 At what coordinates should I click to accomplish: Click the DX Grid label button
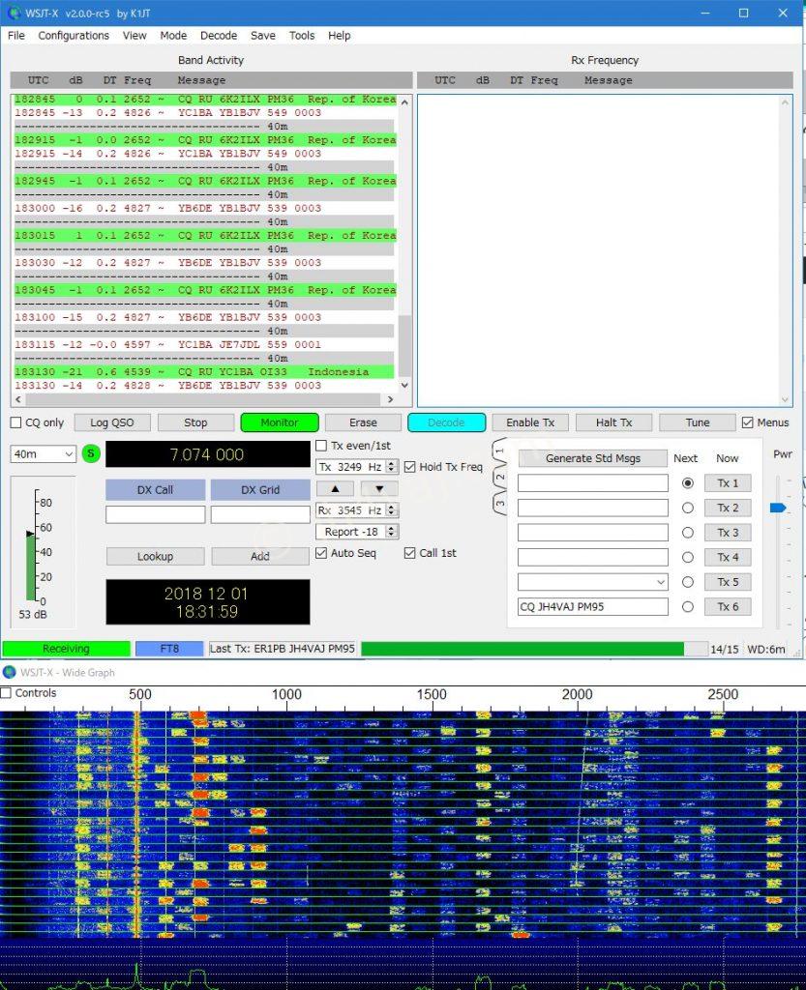260,489
